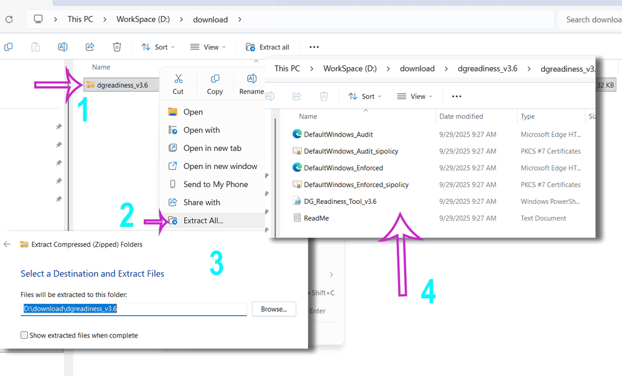622x376 pixels.
Task: Sort by Name column in extracted window
Action: [308, 116]
